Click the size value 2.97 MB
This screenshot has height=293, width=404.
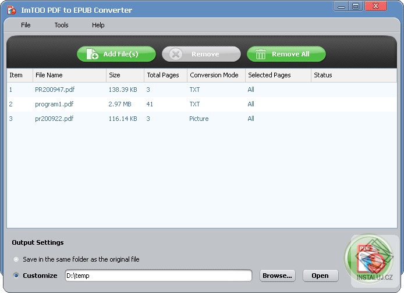pyautogui.click(x=120, y=104)
